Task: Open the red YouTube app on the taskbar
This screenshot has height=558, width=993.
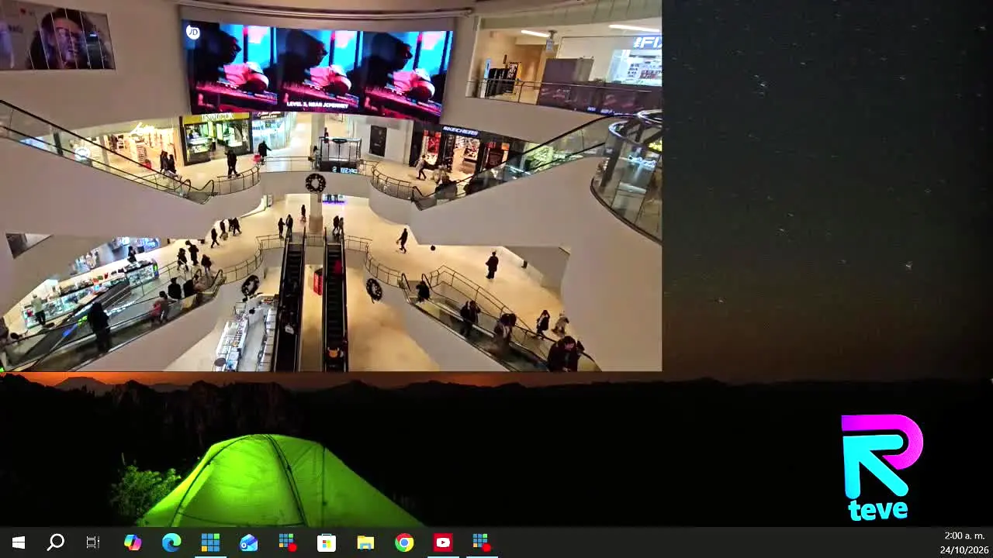Action: pyautogui.click(x=443, y=542)
